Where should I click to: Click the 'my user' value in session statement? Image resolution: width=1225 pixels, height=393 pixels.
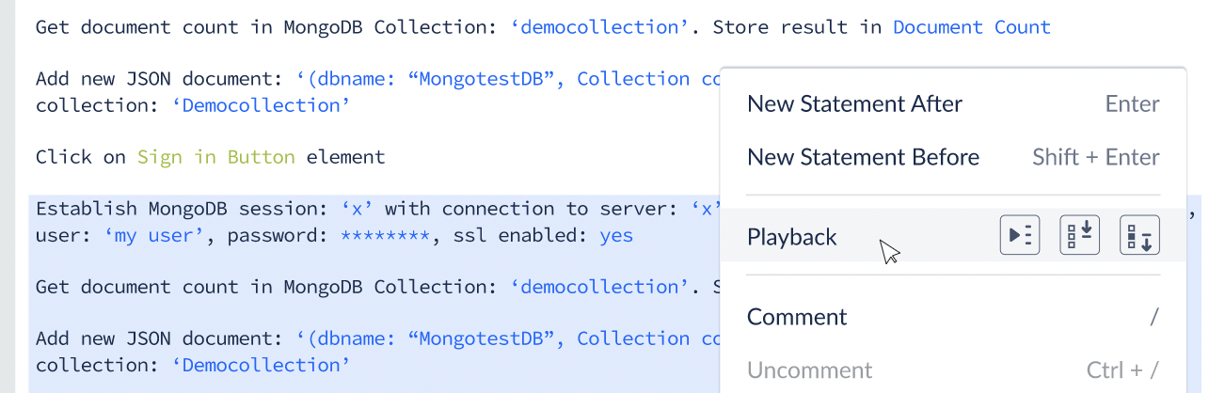pyautogui.click(x=153, y=235)
